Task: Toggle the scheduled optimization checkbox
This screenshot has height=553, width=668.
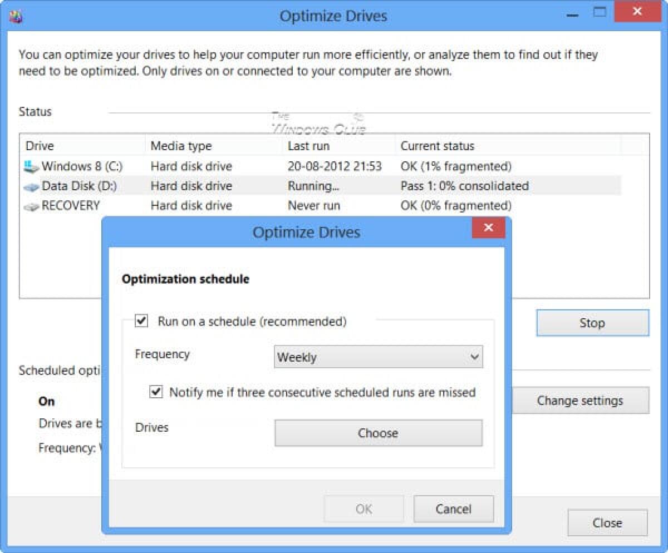Action: tap(142, 320)
